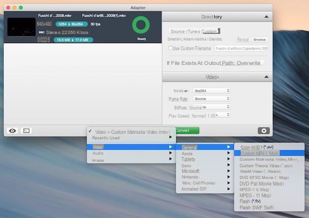Choose Custom Theora Video (ogv) format

269,165
